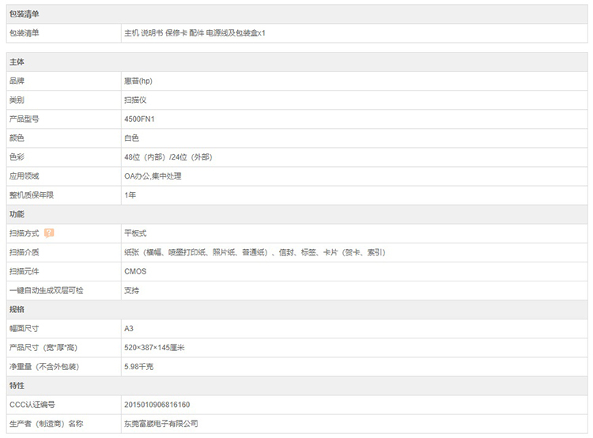Click the OA办公,集中处理 application value
593x438 pixels.
153,176
